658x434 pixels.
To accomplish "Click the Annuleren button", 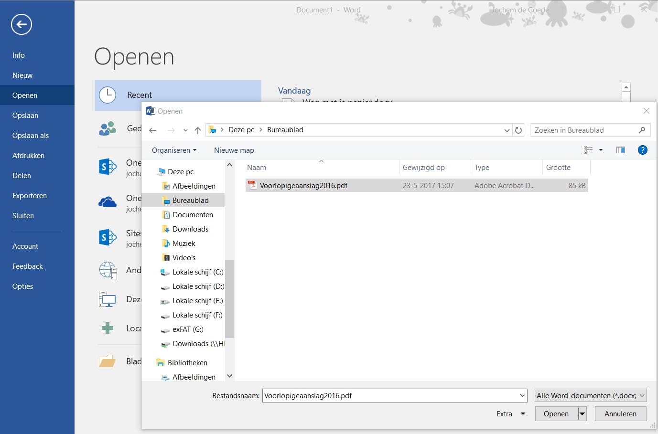I will (x=620, y=414).
